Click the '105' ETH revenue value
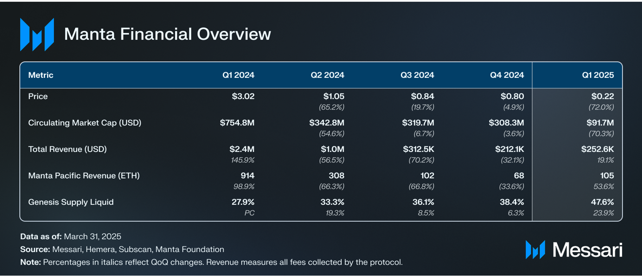The image size is (642, 277). [x=607, y=176]
